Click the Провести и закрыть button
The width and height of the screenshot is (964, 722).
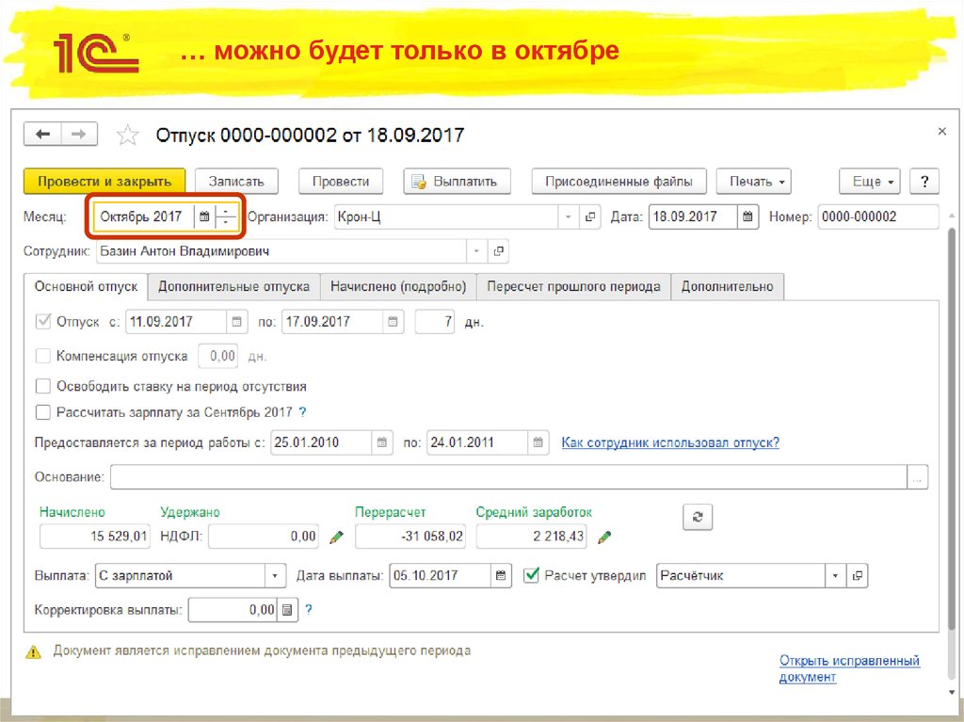(x=104, y=181)
